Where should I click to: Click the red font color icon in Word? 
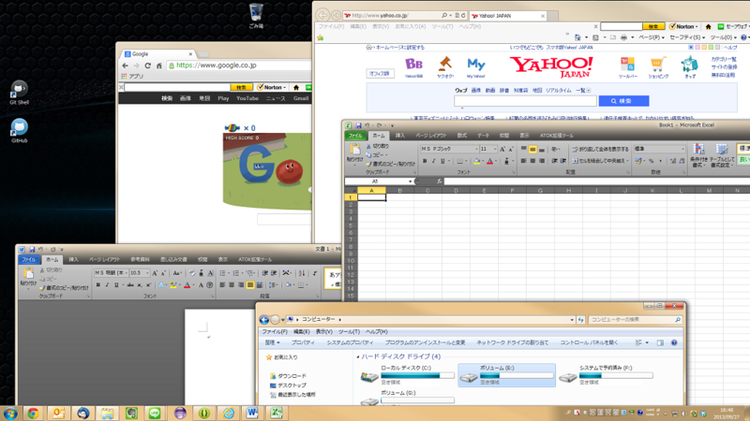pyautogui.click(x=187, y=285)
